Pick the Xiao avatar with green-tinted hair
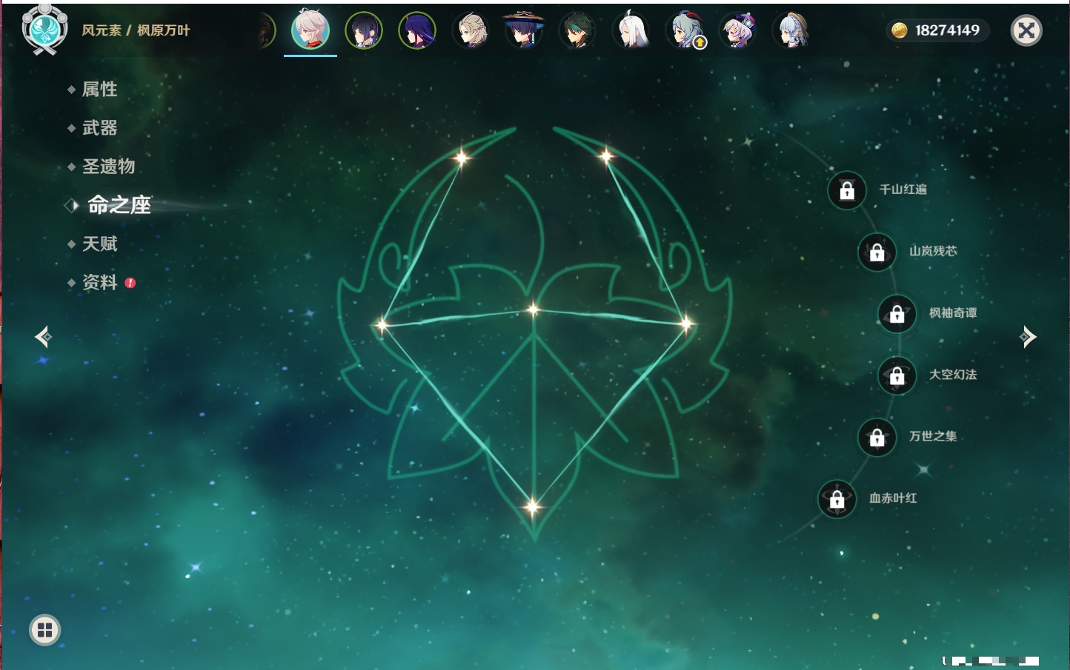Screen dimensions: 1070x670 577,31
